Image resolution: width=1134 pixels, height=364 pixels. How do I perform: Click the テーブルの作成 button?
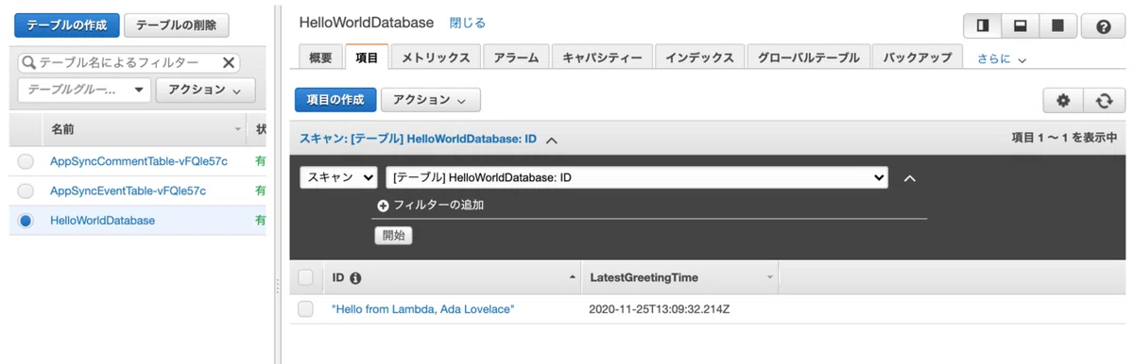66,25
